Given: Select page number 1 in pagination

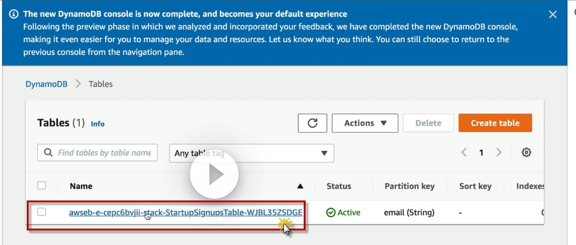Looking at the screenshot, I should 482,153.
